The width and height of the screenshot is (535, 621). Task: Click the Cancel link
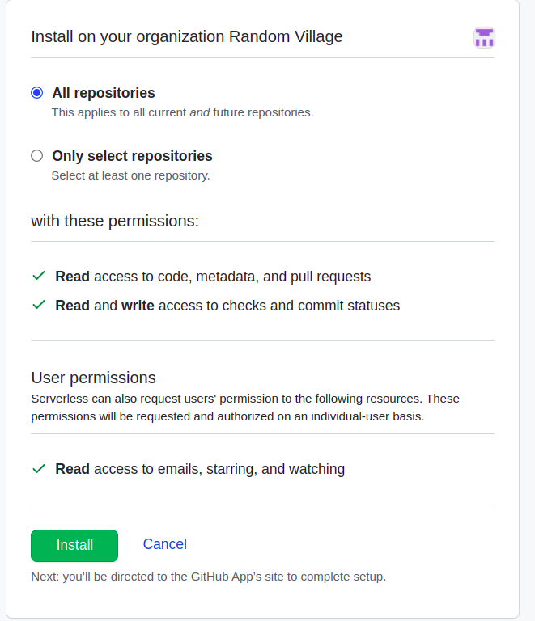(x=164, y=544)
